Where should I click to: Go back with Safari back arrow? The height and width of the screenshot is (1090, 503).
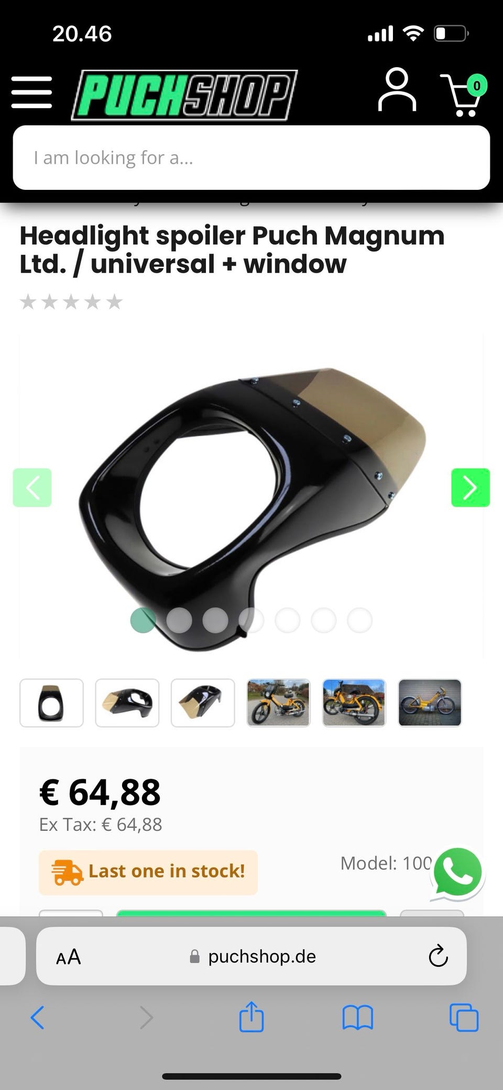click(37, 1018)
